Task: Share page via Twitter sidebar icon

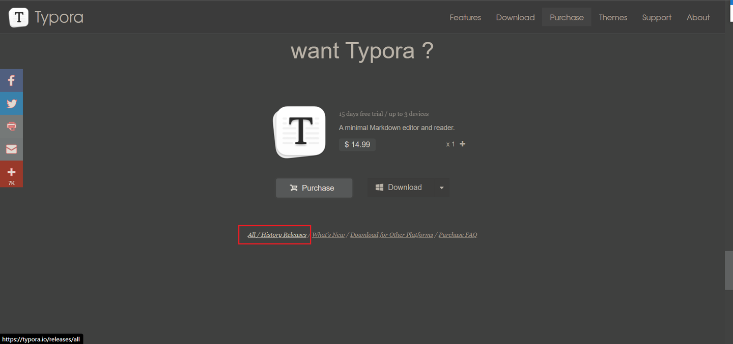Action: coord(11,104)
